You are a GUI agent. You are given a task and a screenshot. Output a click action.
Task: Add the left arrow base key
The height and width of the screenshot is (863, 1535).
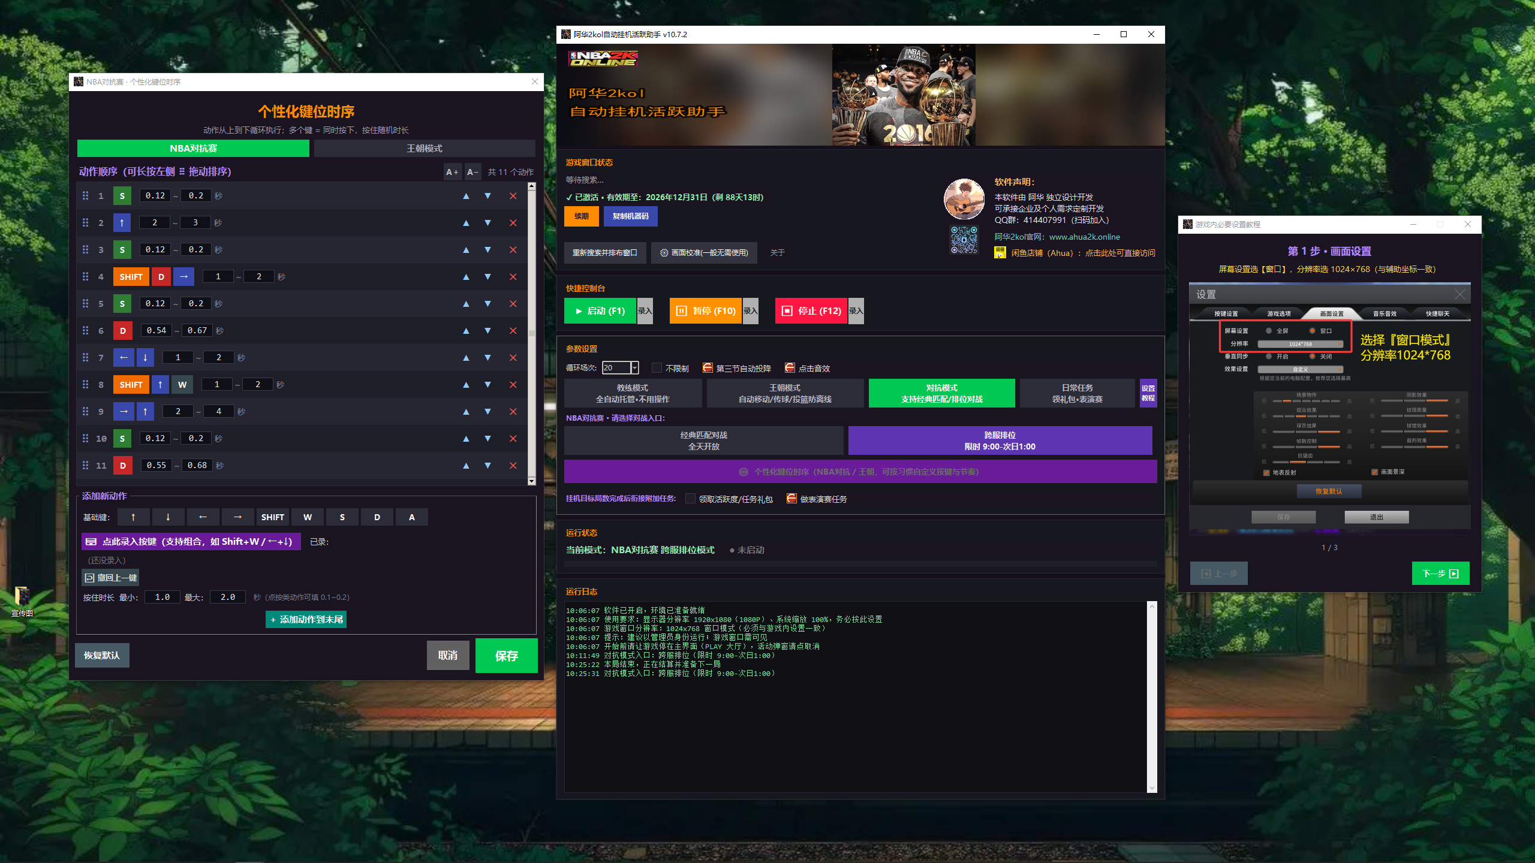(203, 517)
